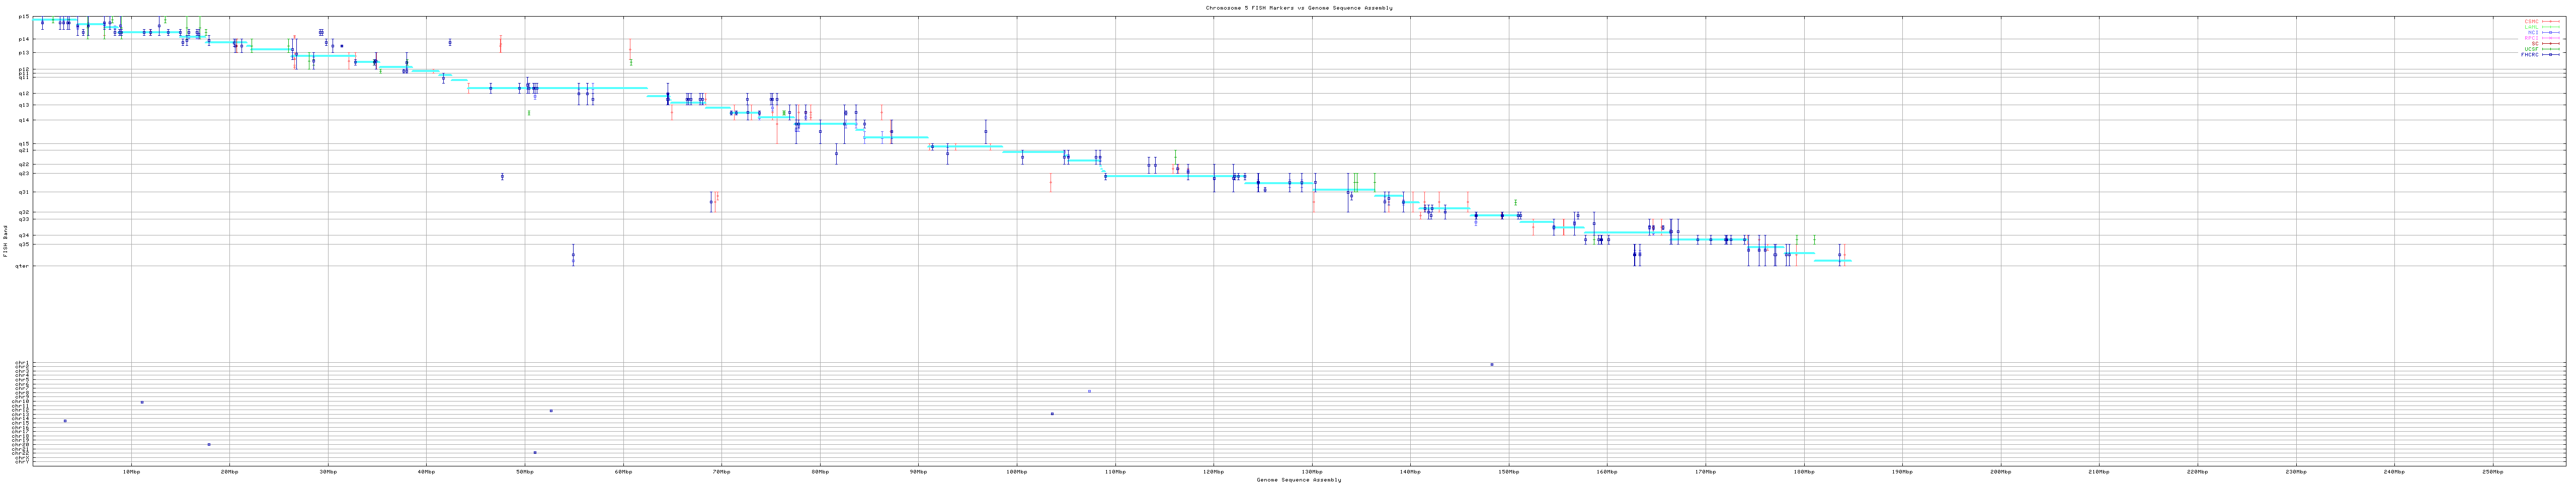This screenshot has height=483, width=2576.
Task: Select the isolated data point near 148Mbp on chr1 row
Action: (1491, 365)
